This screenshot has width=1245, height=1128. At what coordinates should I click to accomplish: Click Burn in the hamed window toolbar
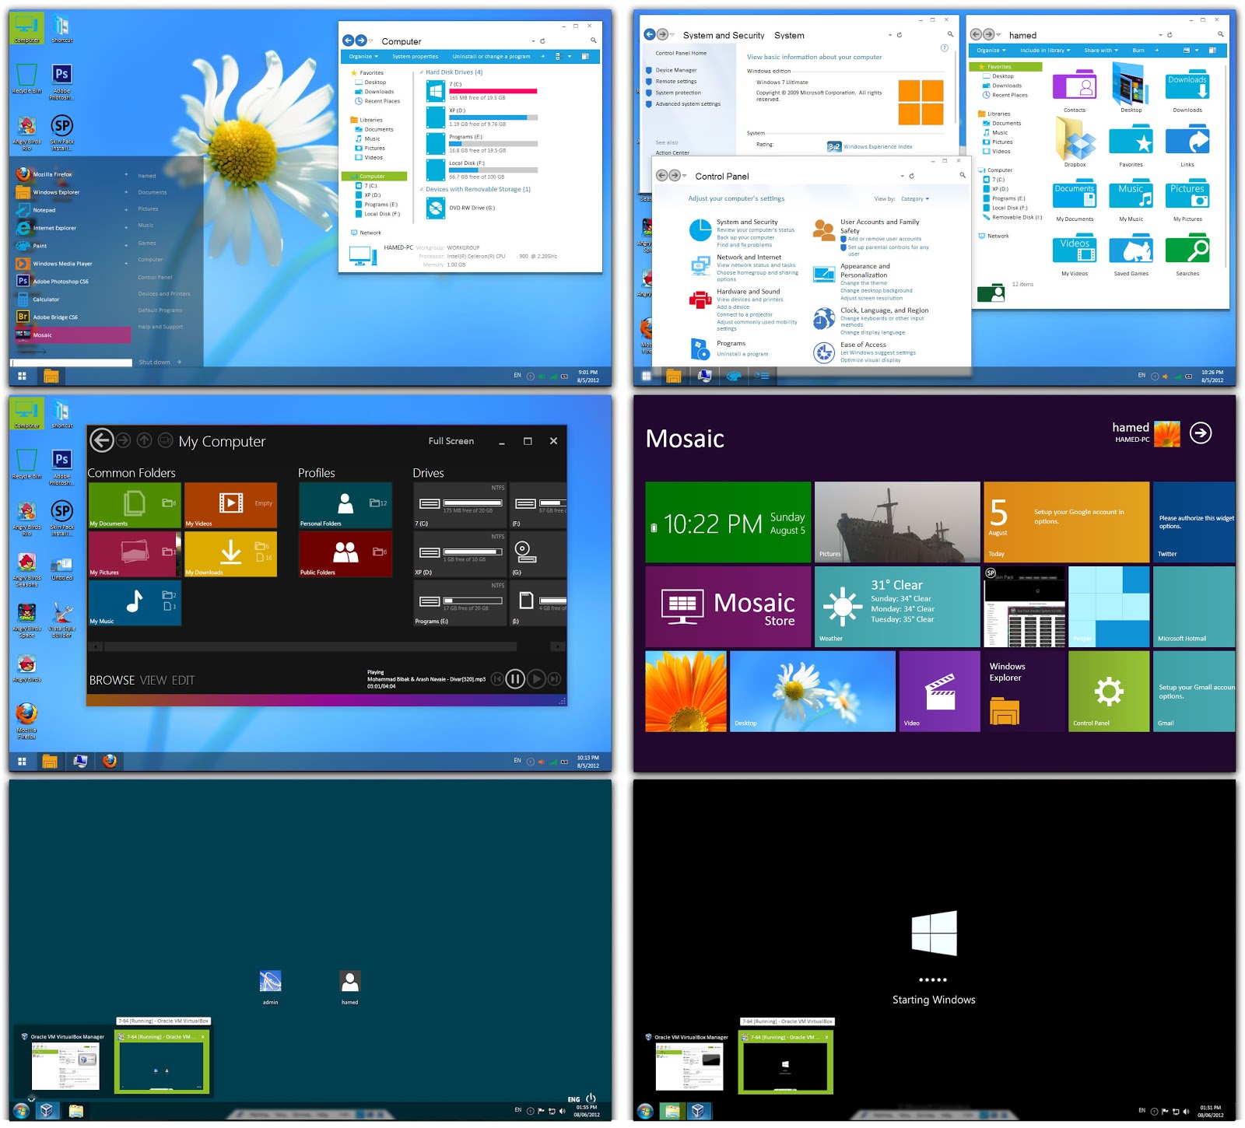[1138, 50]
